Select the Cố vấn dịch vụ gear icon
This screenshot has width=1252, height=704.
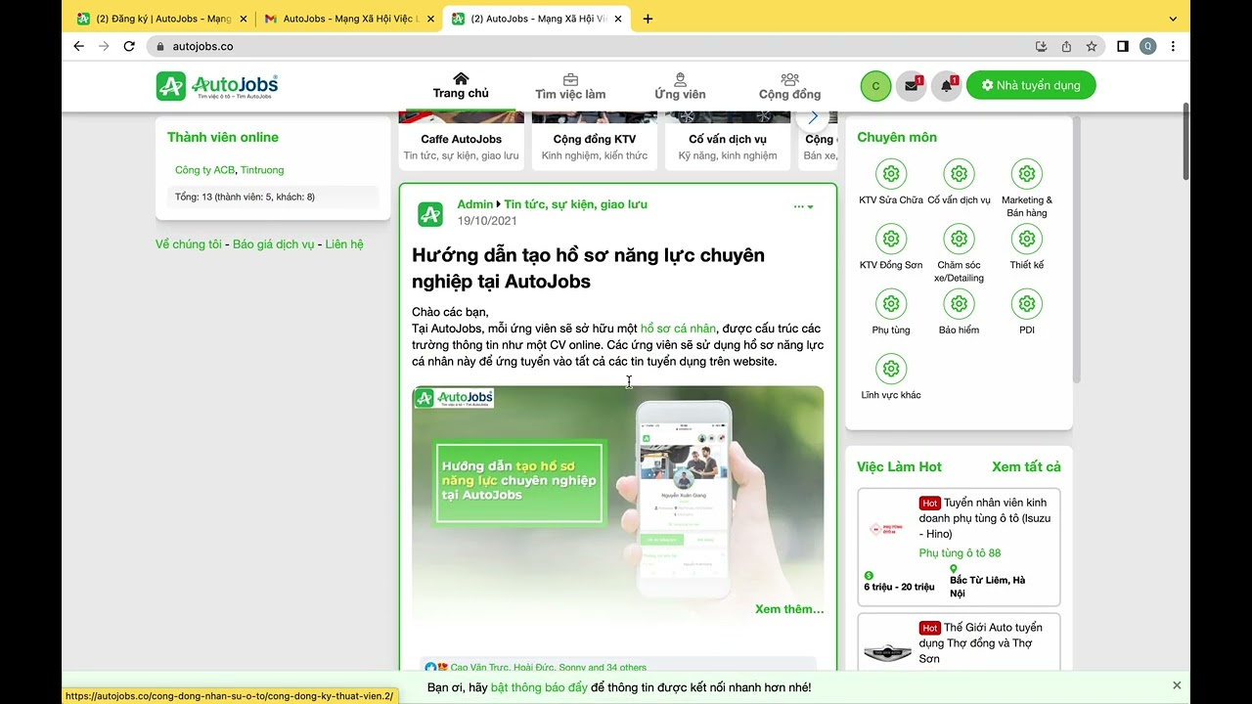(959, 174)
